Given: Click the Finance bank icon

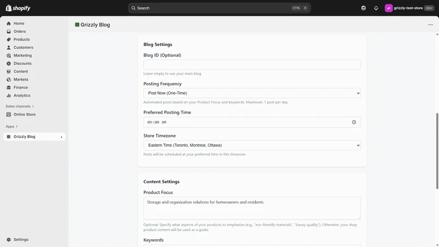Looking at the screenshot, I should [x=9, y=87].
